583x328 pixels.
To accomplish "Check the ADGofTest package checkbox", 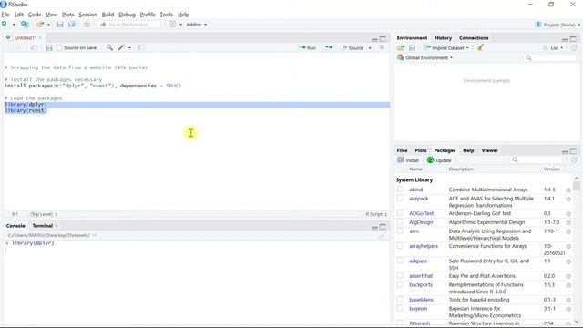I will [x=400, y=213].
